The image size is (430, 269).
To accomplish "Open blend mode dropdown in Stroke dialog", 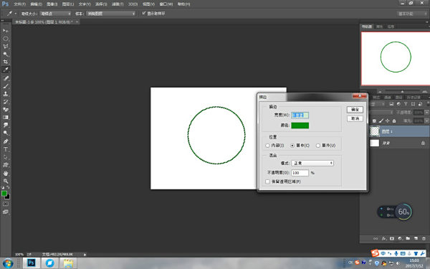I will pos(312,163).
